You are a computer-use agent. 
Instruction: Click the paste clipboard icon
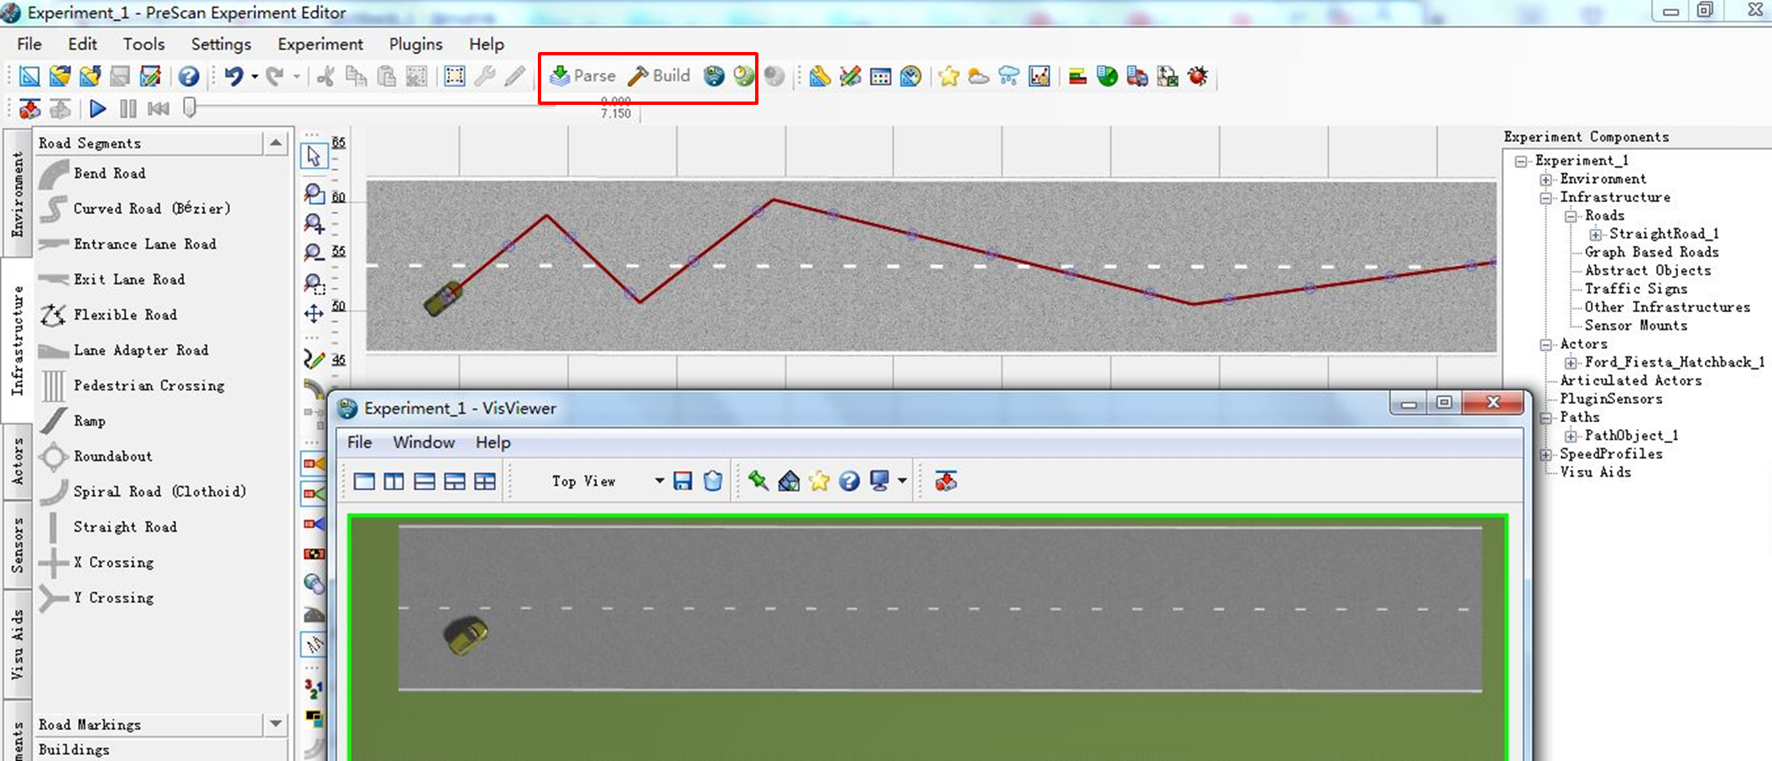pos(386,77)
